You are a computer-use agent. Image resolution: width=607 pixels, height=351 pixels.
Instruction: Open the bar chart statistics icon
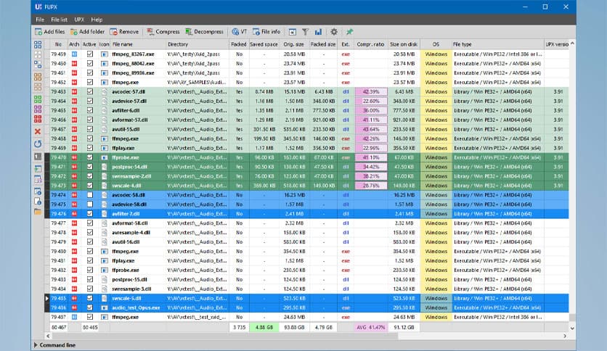point(318,32)
